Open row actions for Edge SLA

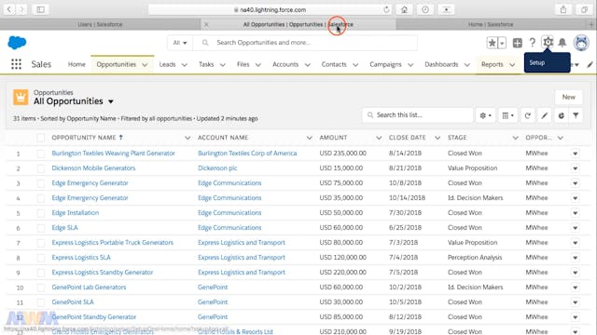tap(575, 228)
